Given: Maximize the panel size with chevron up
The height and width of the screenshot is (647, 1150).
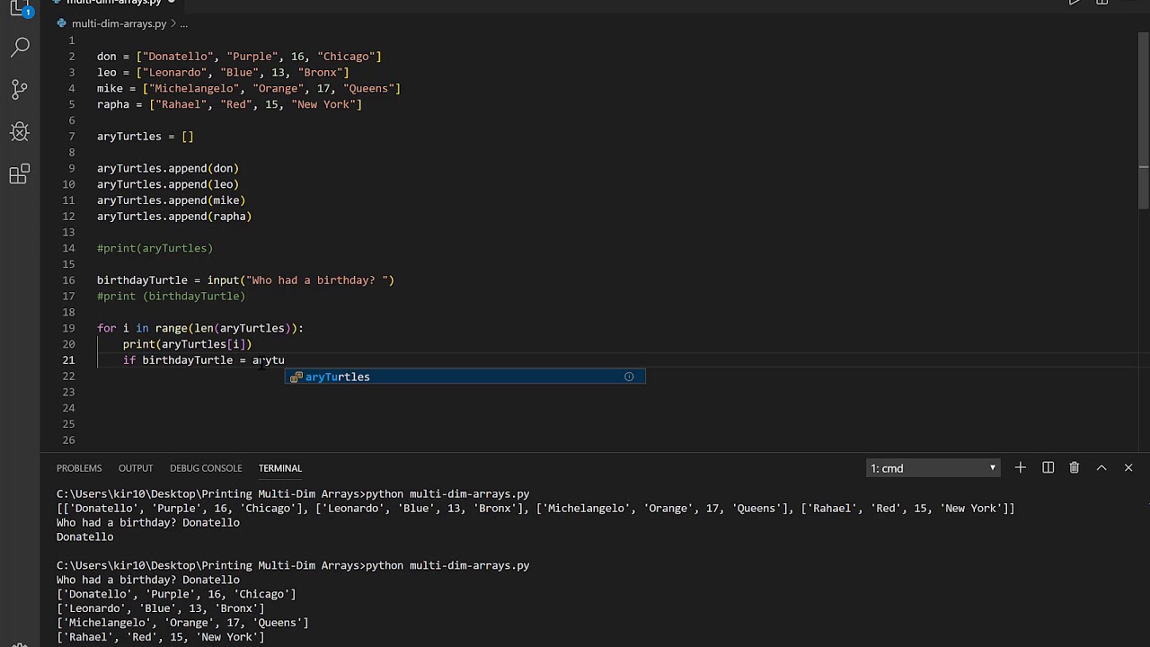Looking at the screenshot, I should [x=1101, y=467].
